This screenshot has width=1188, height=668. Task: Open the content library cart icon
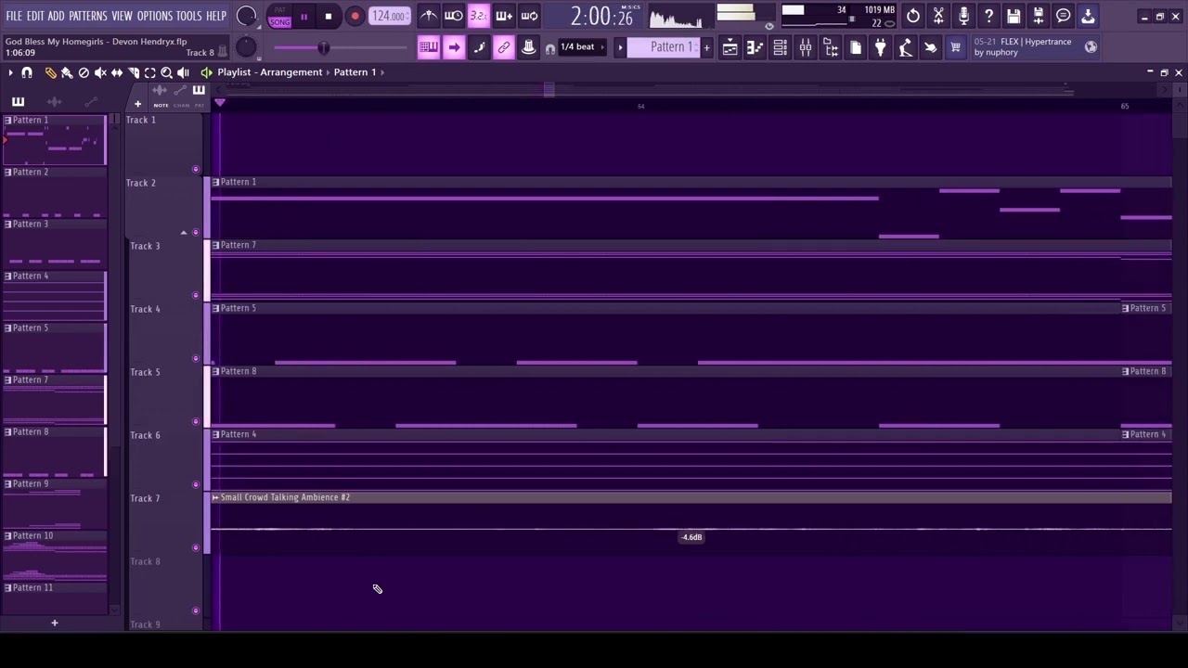pos(955,47)
